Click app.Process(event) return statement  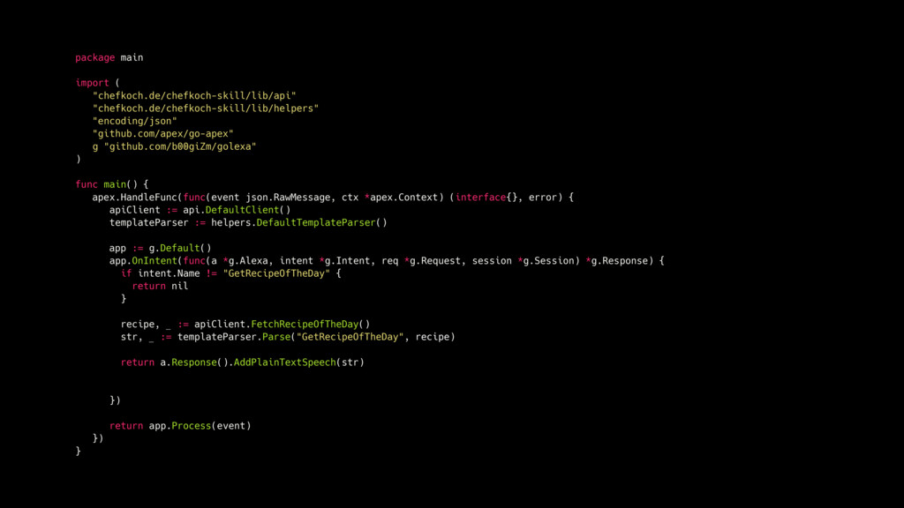point(180,426)
